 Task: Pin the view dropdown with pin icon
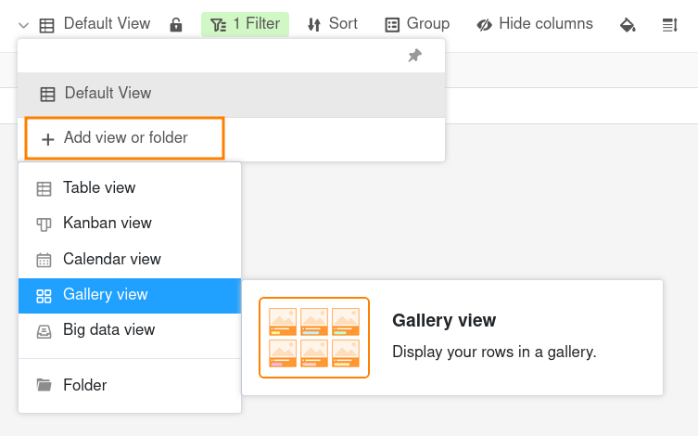(414, 56)
